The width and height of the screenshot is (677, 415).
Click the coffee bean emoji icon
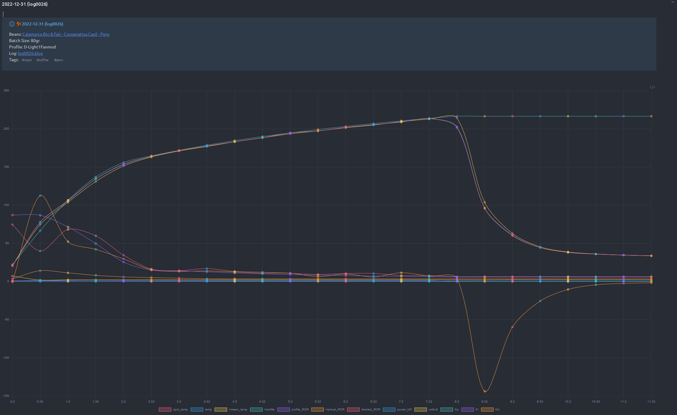pos(18,24)
